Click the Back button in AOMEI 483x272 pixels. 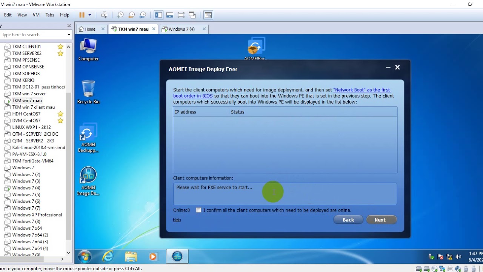pos(348,220)
